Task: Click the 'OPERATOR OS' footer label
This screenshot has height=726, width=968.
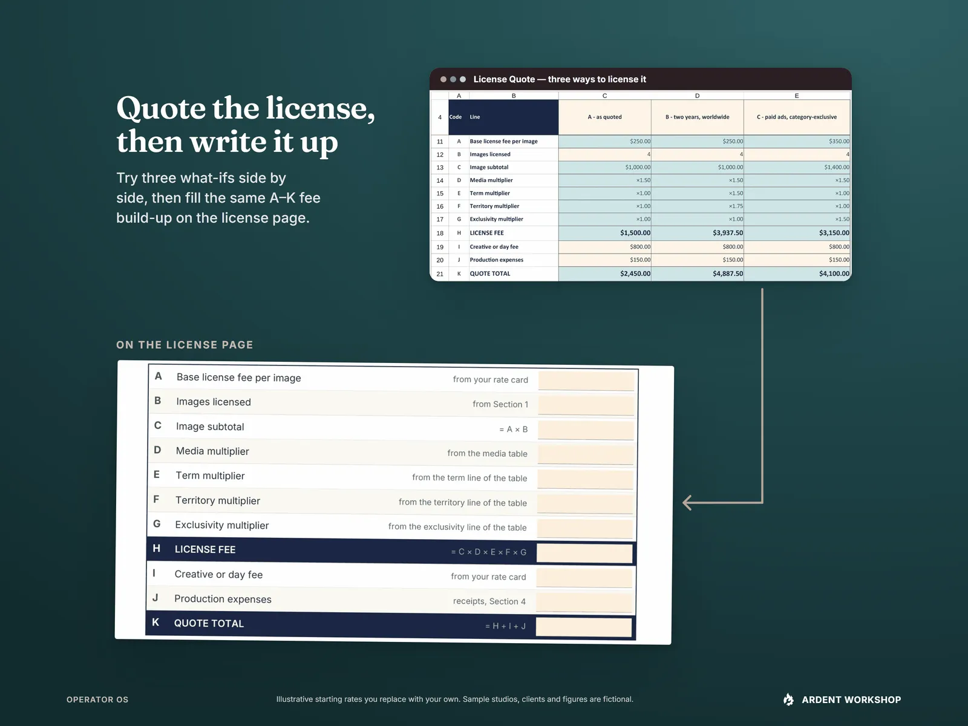Action: (97, 699)
